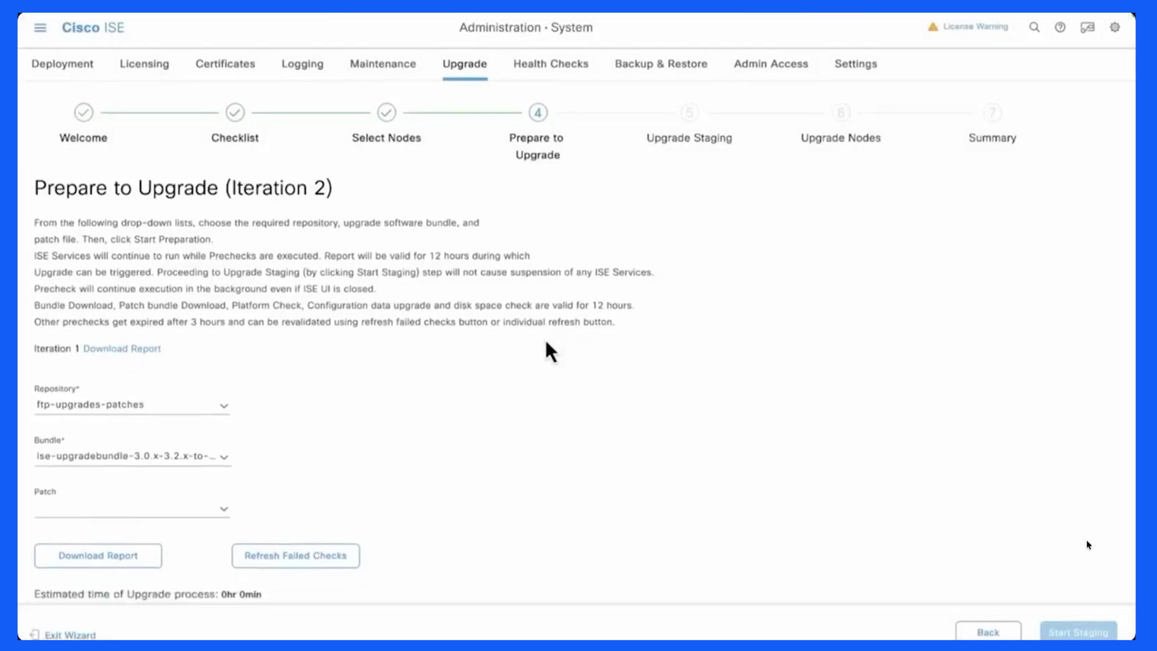Click the Select Nodes step checkmark circle

(x=386, y=113)
